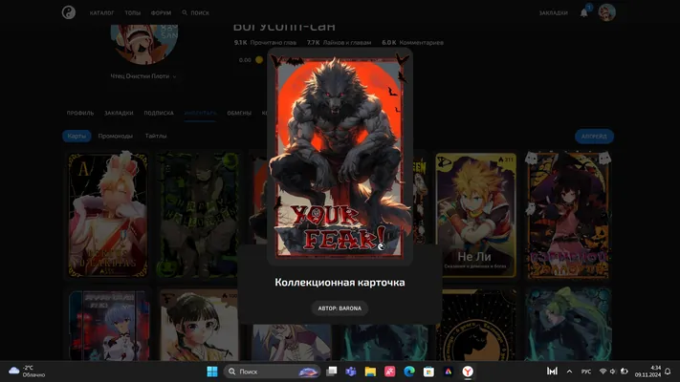Select the Карты filter pill
Viewport: 680px width, 382px height.
77,136
